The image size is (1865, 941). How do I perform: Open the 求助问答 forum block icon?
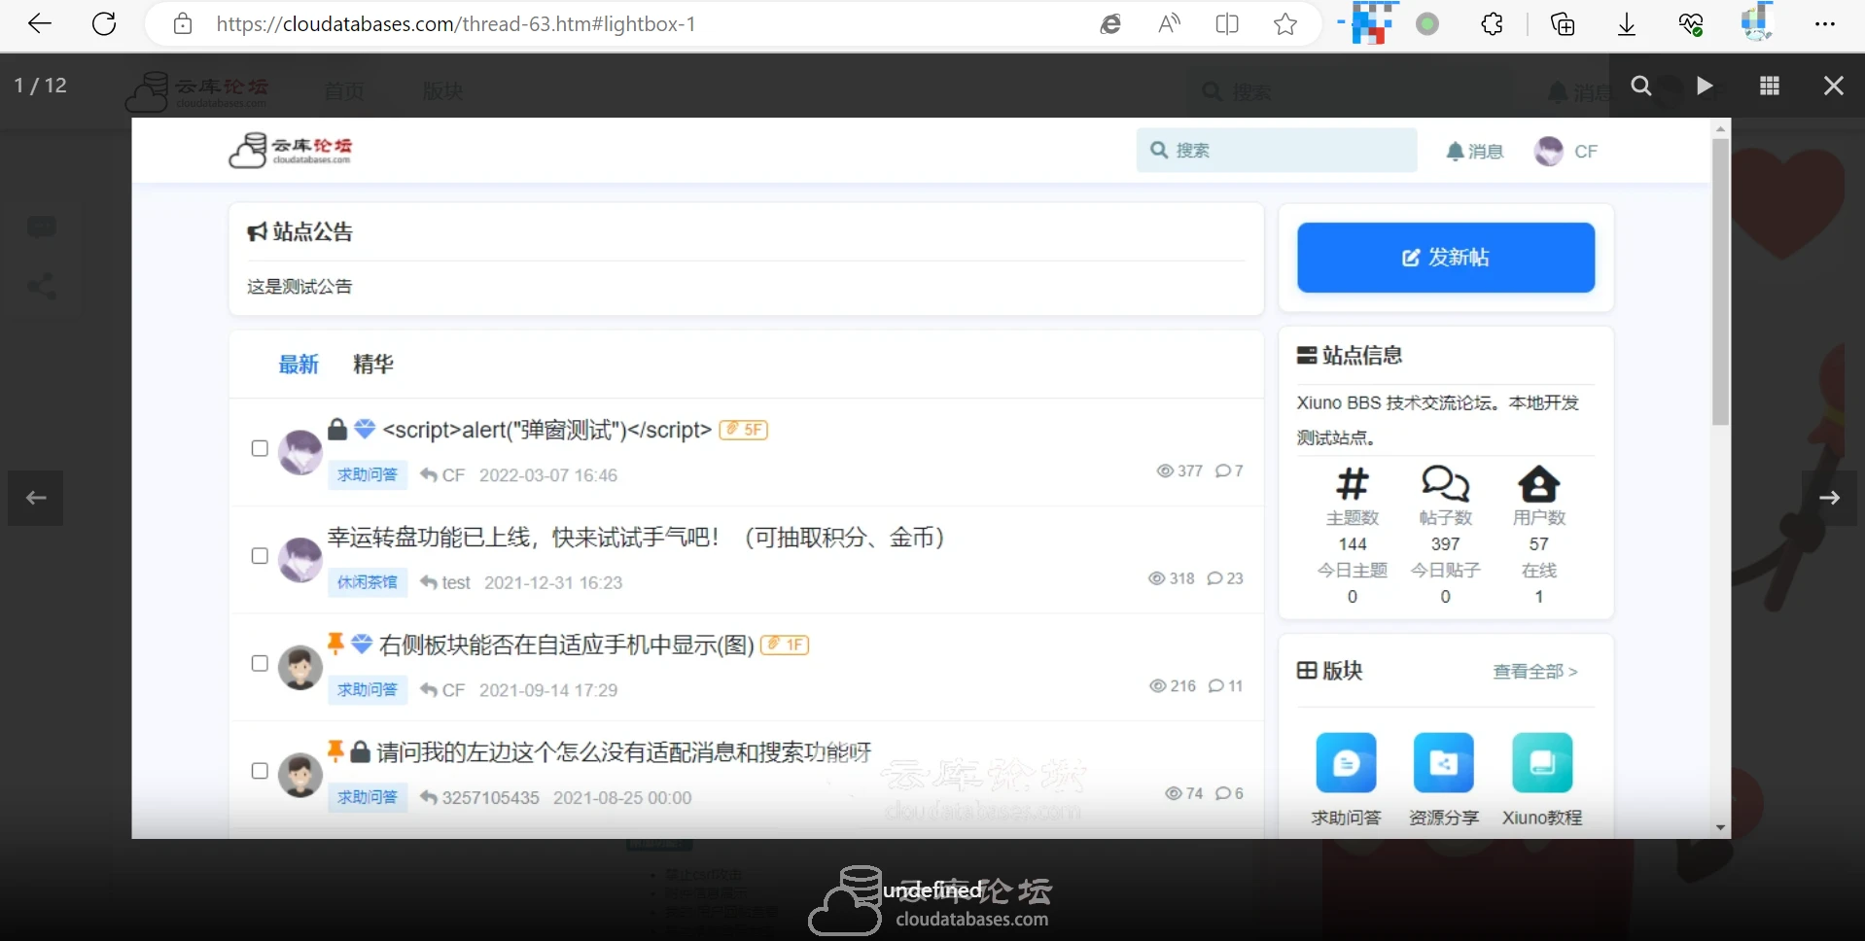click(x=1346, y=763)
